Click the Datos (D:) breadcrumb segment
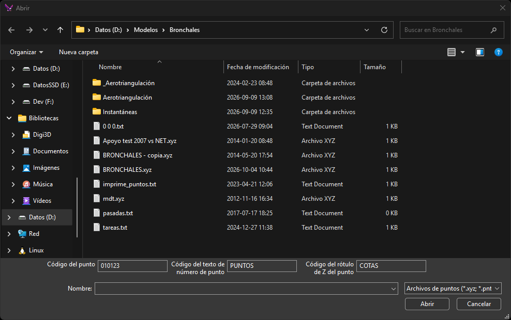The height and width of the screenshot is (320, 511). (109, 30)
